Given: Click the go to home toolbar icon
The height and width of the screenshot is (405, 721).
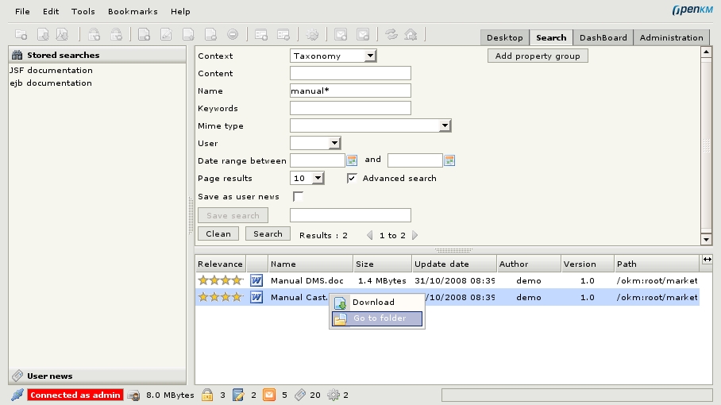Looking at the screenshot, I should tap(411, 34).
